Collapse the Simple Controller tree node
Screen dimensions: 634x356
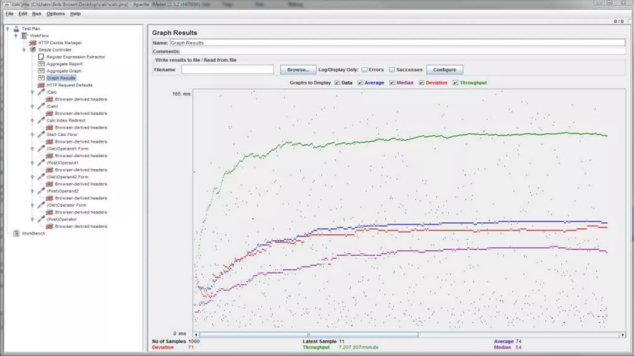(x=24, y=50)
